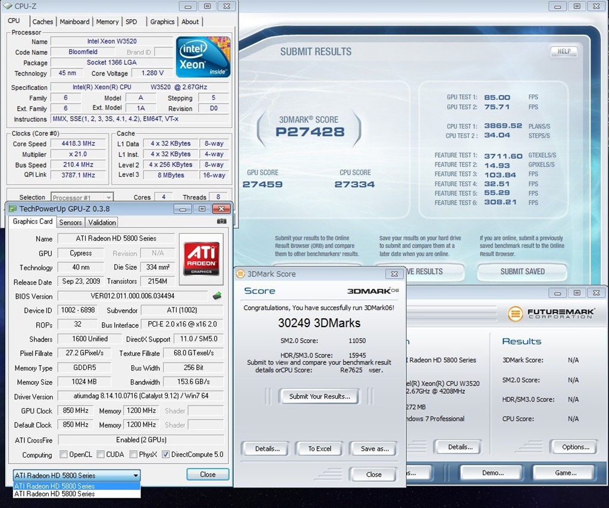Click Save as button
609x508 pixels.
click(375, 449)
